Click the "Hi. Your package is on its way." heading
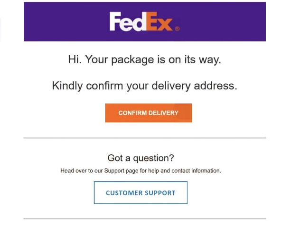 tap(145, 60)
